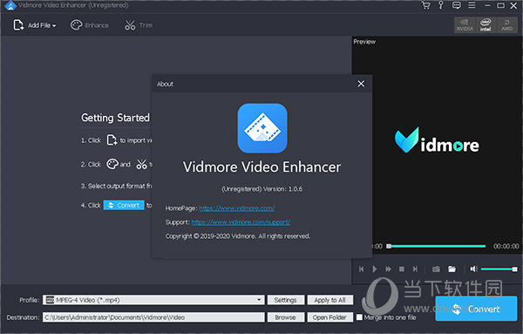Click the Convert button in Getting Started
Screen dimensions: 523x334
pyautogui.click(x=124, y=205)
